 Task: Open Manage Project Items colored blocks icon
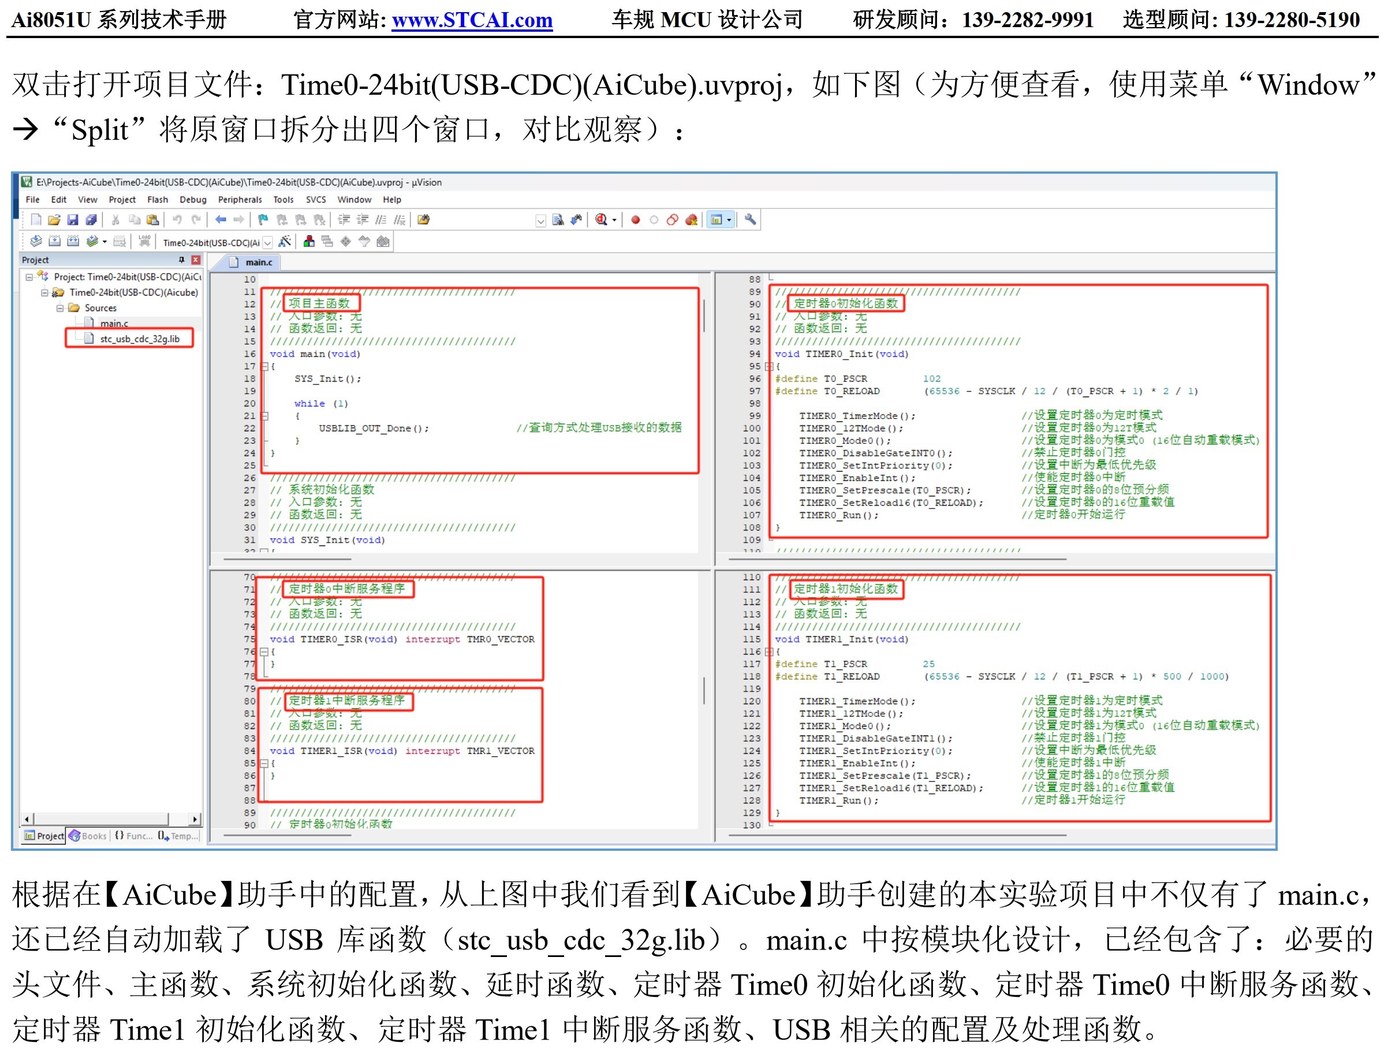[309, 241]
